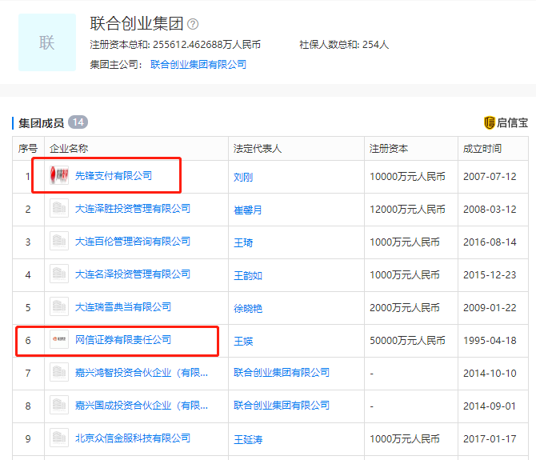Viewport: 536px width, 460px height.
Task: Click logo icon of 北京众信金服科技有限公司
Action: point(59,438)
